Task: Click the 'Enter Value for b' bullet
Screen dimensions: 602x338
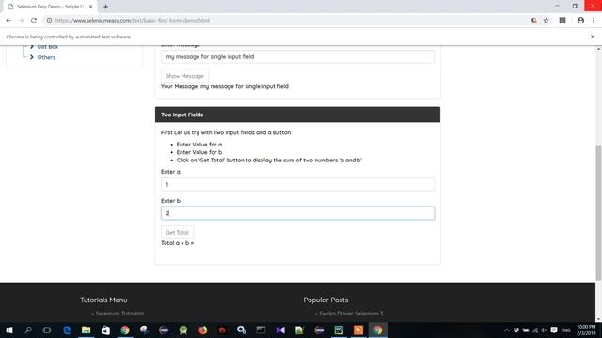Action: (x=199, y=152)
